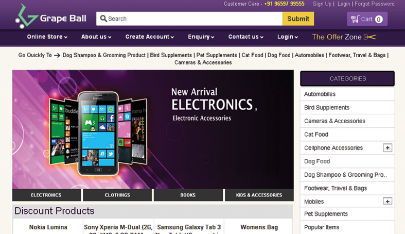Click the yellow Submit search button

point(298,19)
